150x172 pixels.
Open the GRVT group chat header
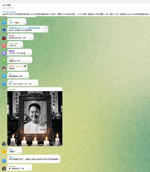(75, 7)
